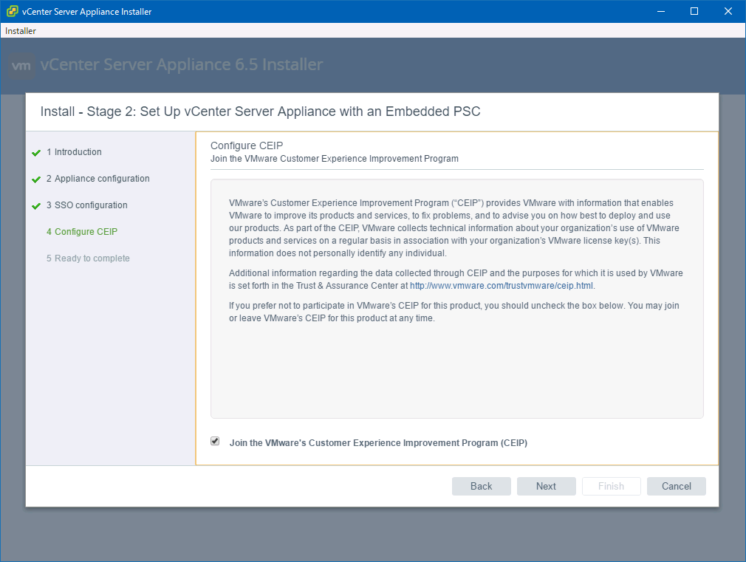Click the Join CEIP checkbox label text
746x562 pixels.
coord(378,443)
